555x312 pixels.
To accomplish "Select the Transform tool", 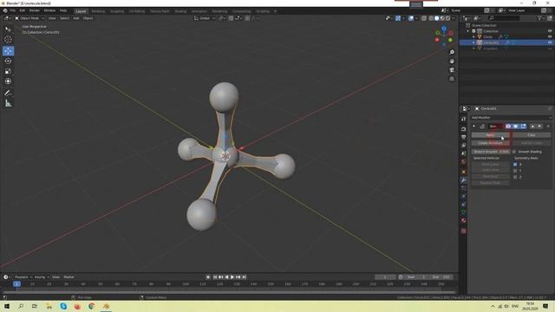I will [8, 81].
